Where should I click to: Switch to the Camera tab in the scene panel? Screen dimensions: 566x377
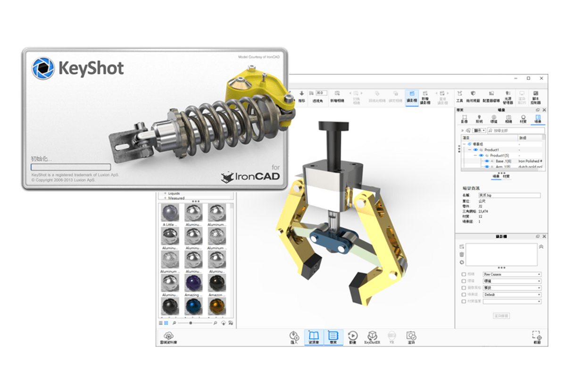coord(509,118)
